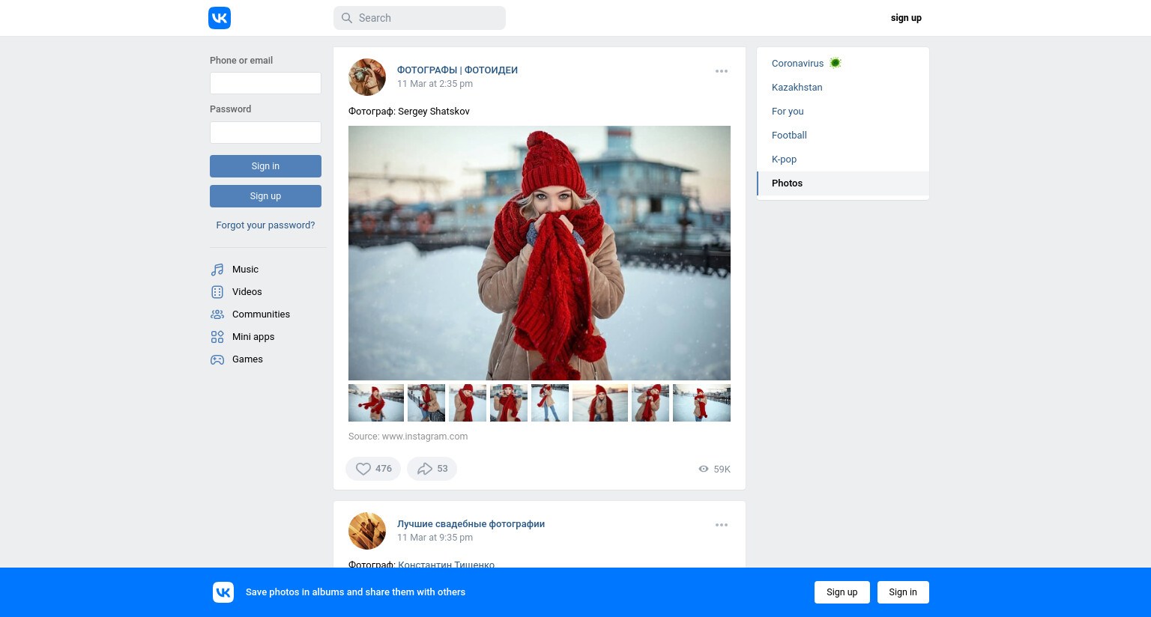Open more options on the свадебные фотографии post

pos(722,525)
